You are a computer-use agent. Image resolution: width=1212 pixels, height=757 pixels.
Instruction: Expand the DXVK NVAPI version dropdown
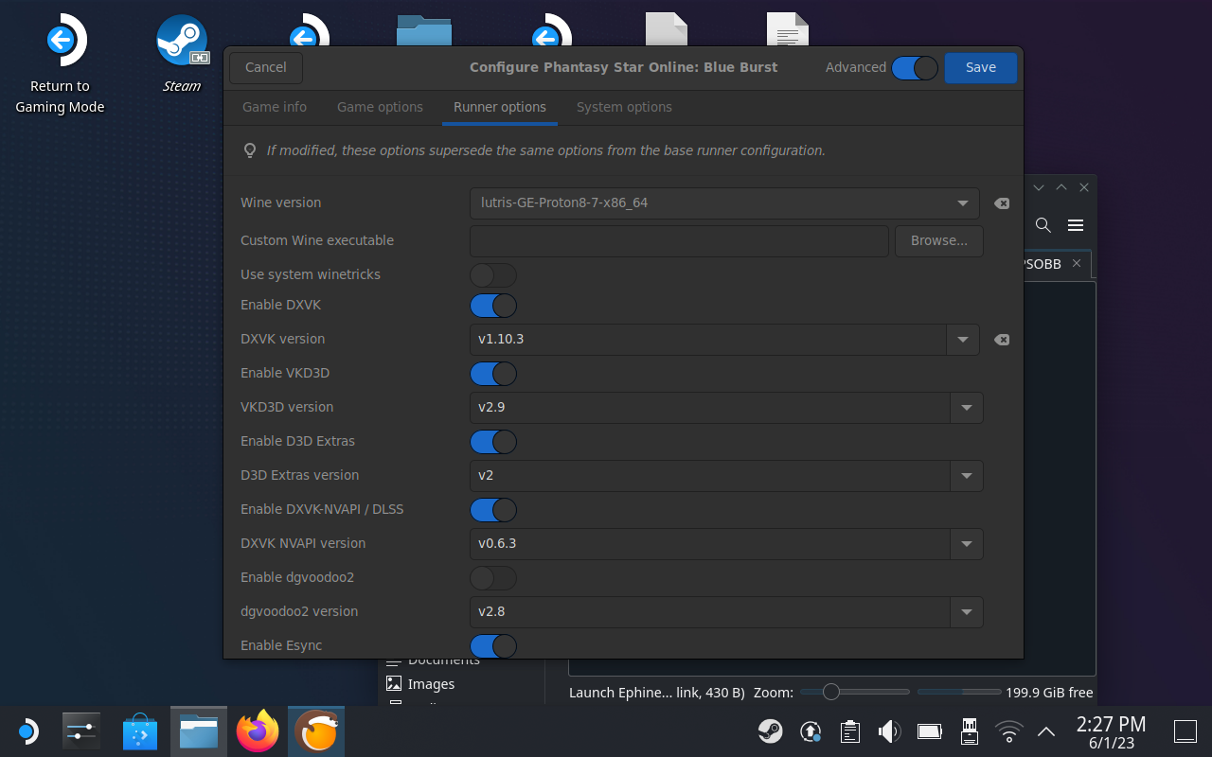point(967,544)
